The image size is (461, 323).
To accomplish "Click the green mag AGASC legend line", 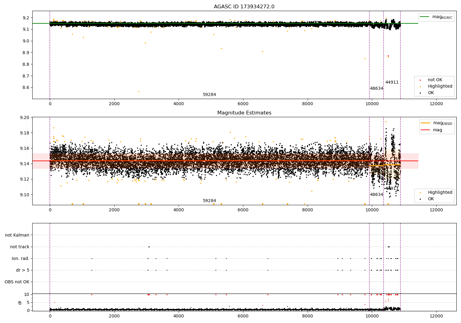I will pos(424,17).
